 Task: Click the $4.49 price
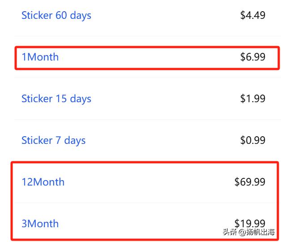tap(253, 15)
